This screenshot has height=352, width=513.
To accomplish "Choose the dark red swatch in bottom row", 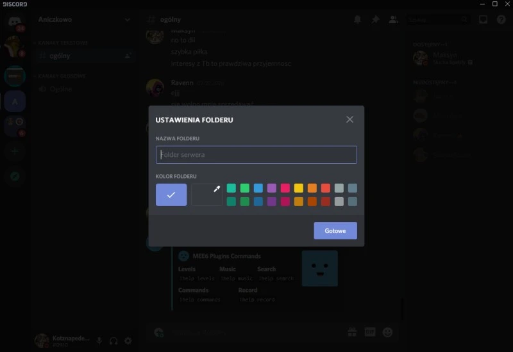I will click(x=326, y=202).
